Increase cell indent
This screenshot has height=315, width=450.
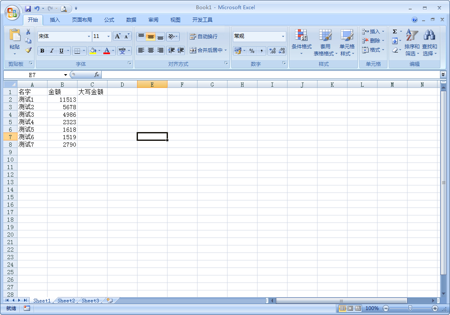(x=180, y=50)
